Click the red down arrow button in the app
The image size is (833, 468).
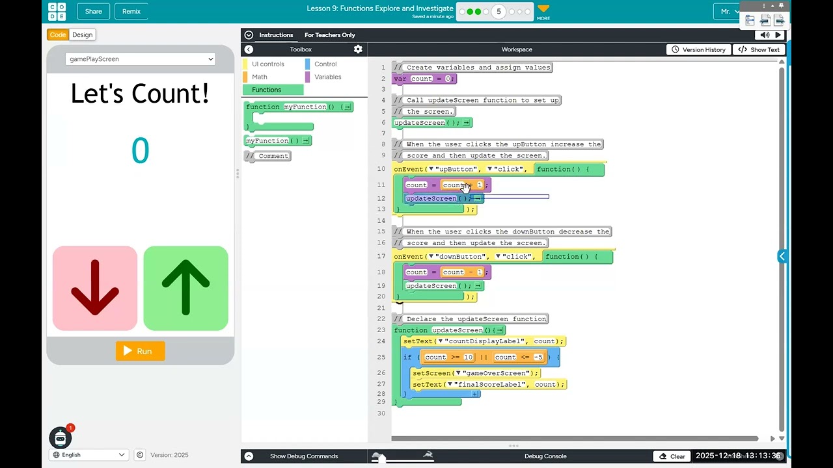[x=95, y=288]
